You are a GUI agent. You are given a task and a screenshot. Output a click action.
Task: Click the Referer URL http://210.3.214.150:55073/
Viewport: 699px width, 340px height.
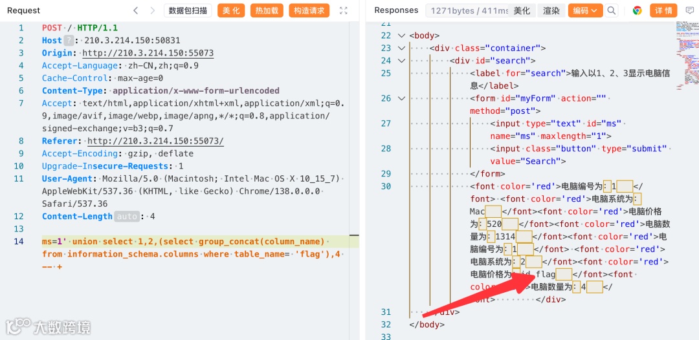(155, 142)
